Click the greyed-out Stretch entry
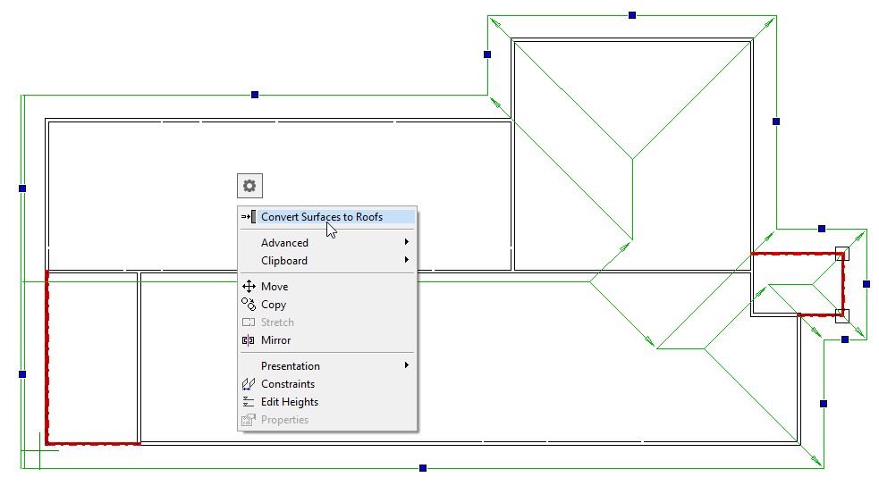 (277, 322)
